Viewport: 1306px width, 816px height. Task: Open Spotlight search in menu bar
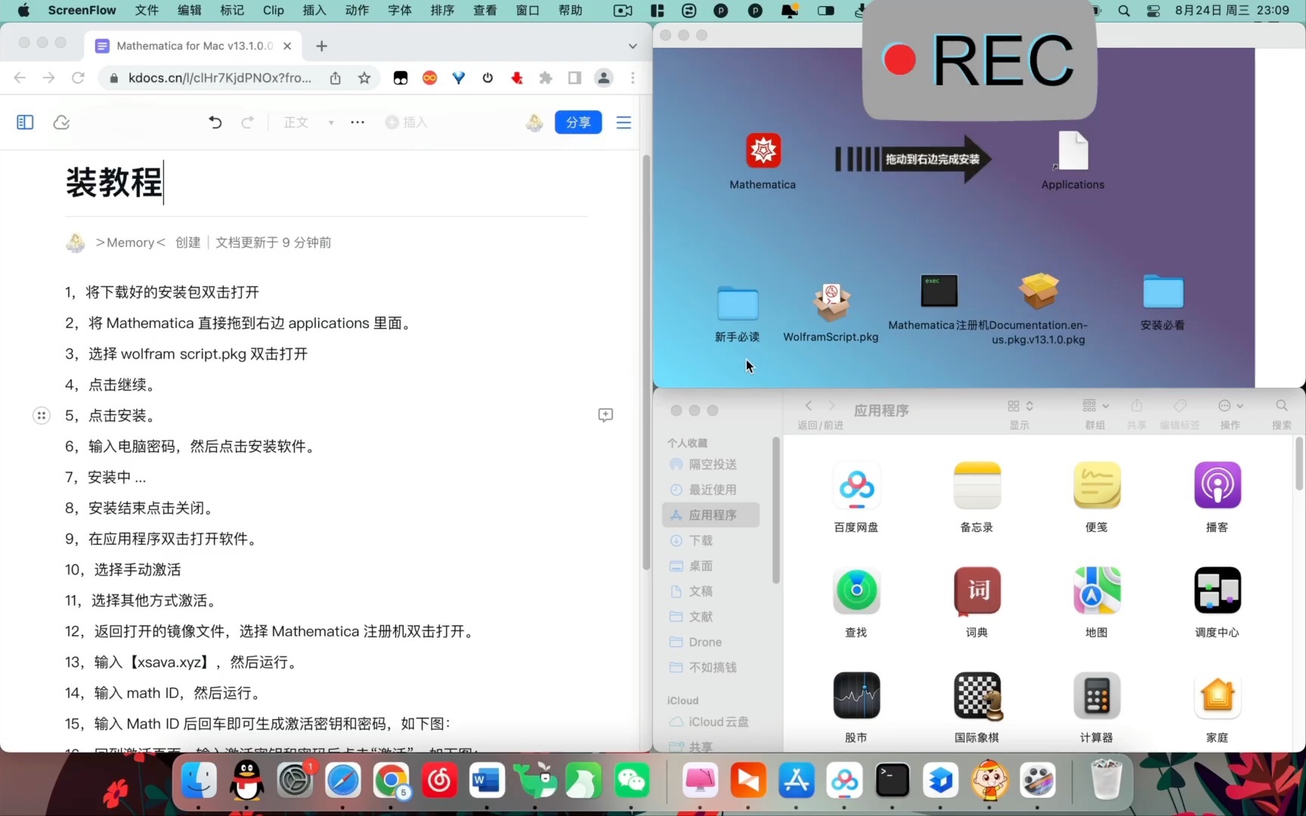1124,11
